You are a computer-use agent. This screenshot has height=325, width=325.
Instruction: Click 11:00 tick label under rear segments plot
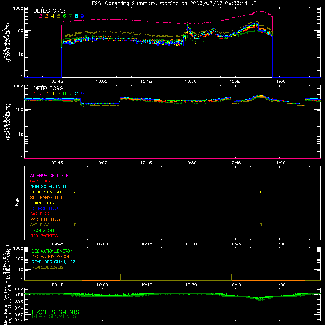coord(280,163)
